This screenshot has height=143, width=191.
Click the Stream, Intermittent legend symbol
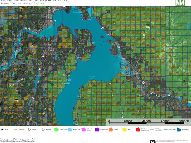coord(152,129)
